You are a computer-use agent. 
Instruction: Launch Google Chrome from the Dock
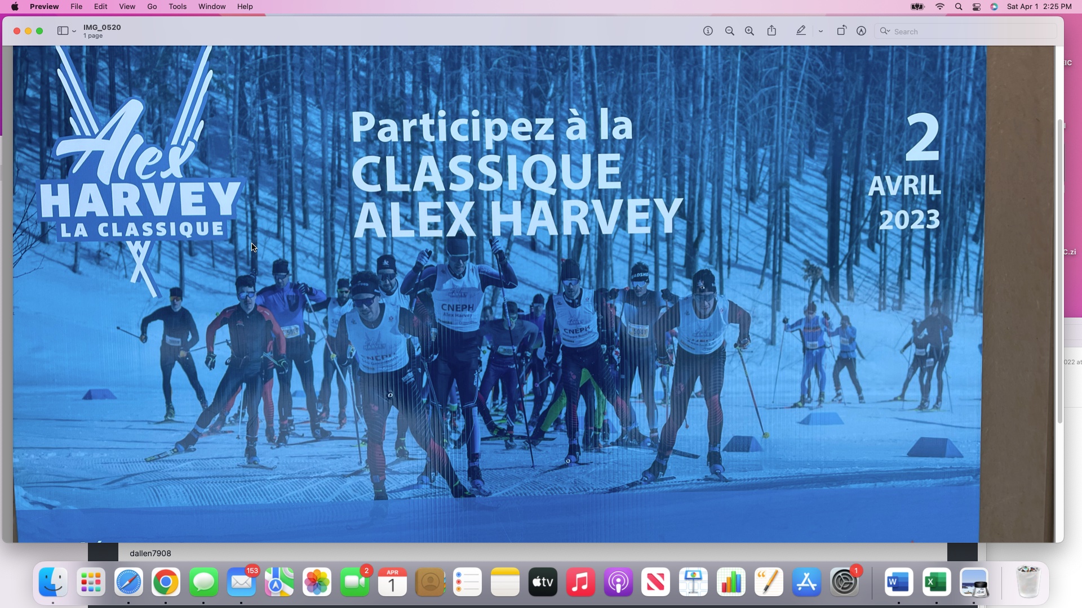click(166, 582)
